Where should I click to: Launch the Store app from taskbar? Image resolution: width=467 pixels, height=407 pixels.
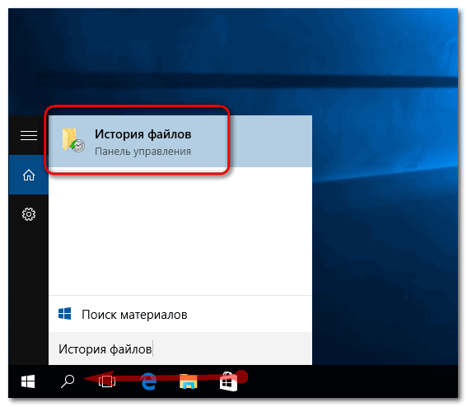coord(228,382)
